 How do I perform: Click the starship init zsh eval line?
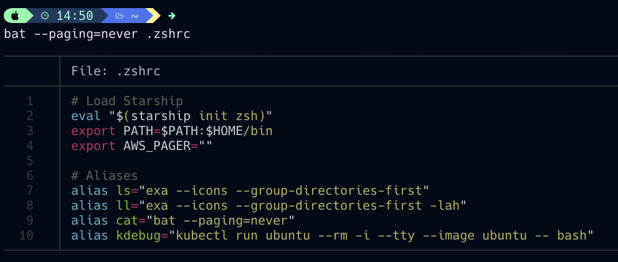pyautogui.click(x=172, y=116)
